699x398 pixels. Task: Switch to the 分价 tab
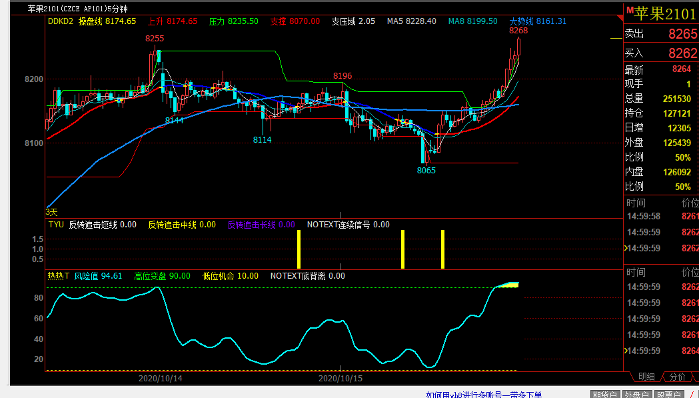click(677, 377)
